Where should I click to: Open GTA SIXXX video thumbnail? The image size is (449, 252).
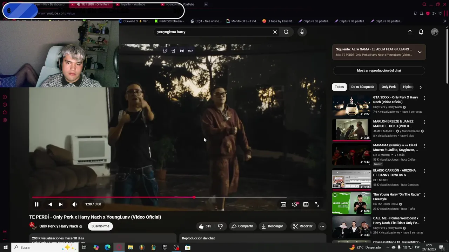(x=351, y=106)
